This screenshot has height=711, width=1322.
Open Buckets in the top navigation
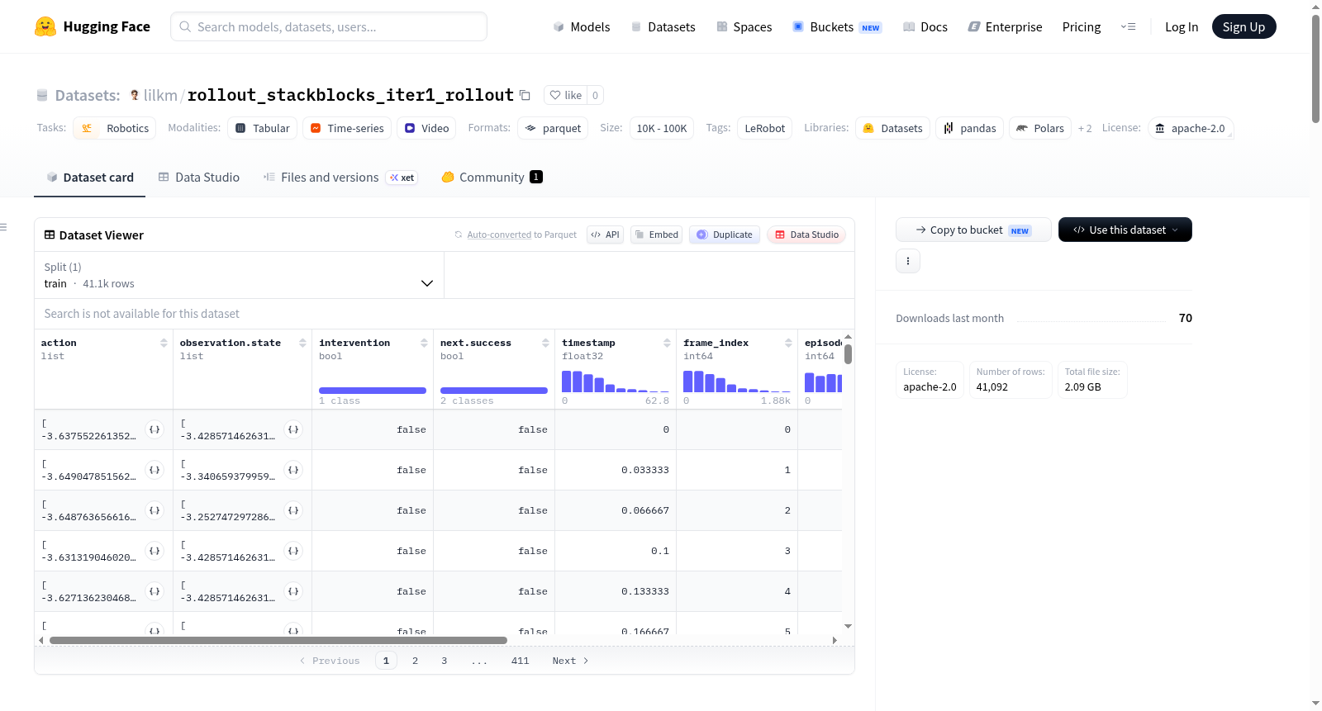click(837, 26)
